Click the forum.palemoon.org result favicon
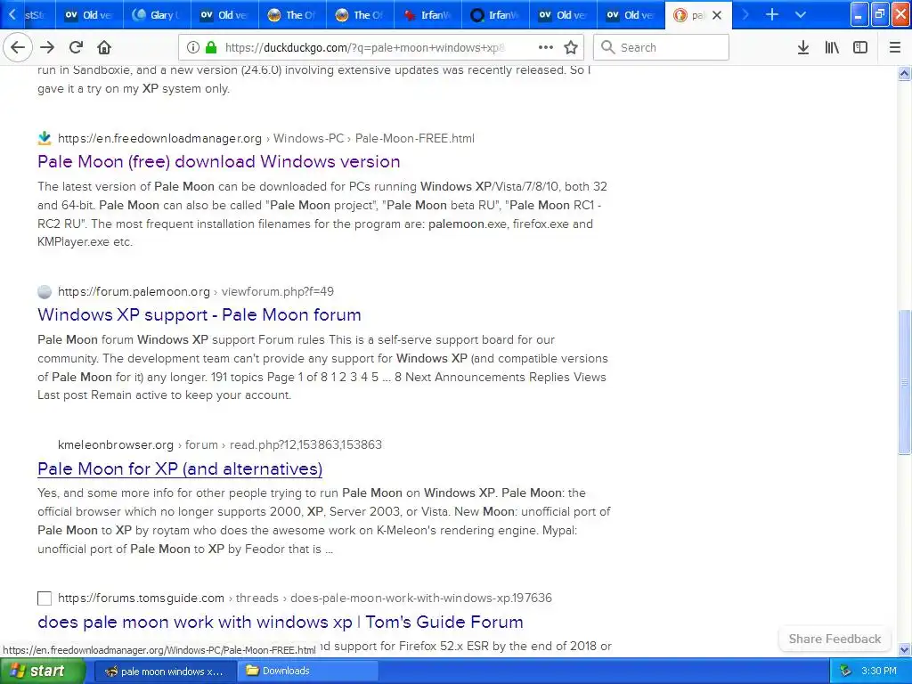 pyautogui.click(x=45, y=291)
